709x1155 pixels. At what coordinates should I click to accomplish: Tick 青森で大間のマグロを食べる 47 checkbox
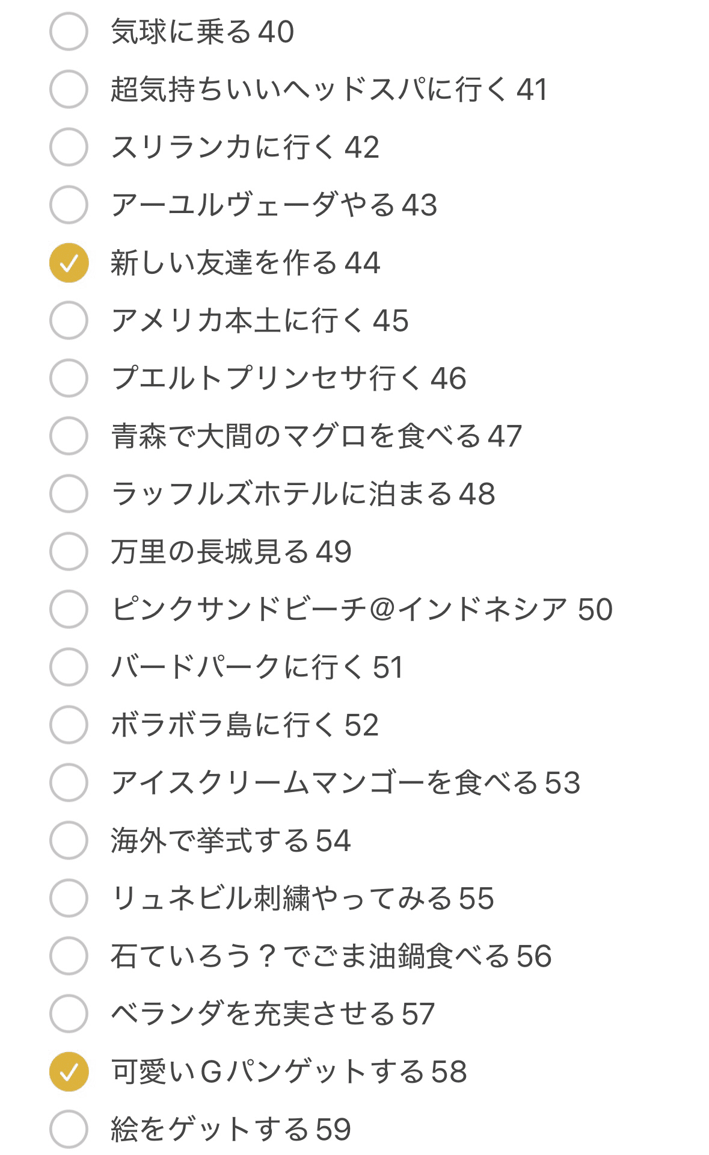pos(69,436)
